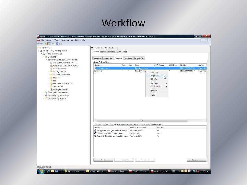247x185 pixels.
Task: Click the Change Control node icon in tree
Action: pos(51,89)
